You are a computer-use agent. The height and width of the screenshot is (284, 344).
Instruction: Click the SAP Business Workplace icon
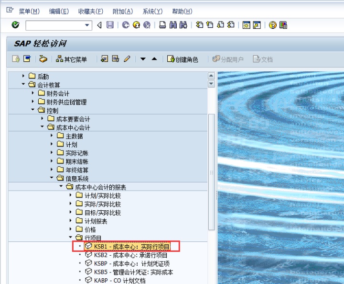[x=43, y=59]
